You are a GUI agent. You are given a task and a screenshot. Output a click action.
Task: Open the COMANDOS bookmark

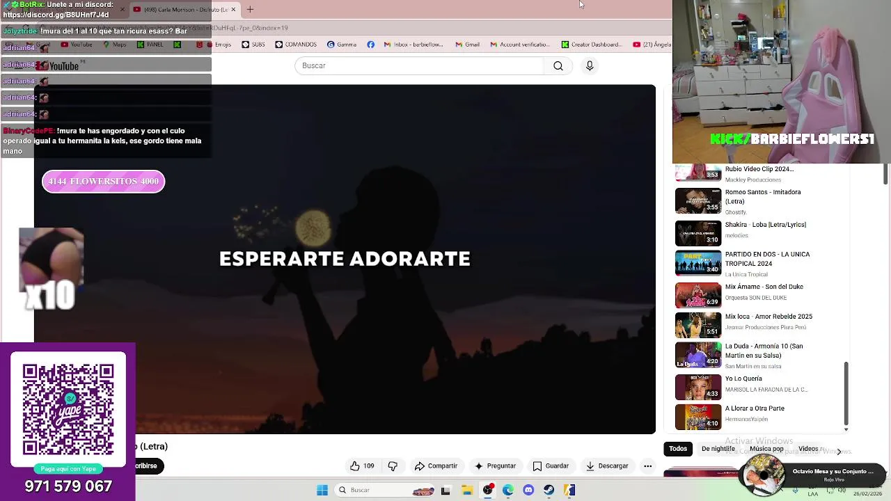(x=296, y=45)
